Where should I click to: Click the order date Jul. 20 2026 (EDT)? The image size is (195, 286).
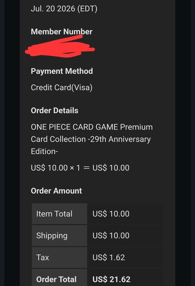click(64, 9)
